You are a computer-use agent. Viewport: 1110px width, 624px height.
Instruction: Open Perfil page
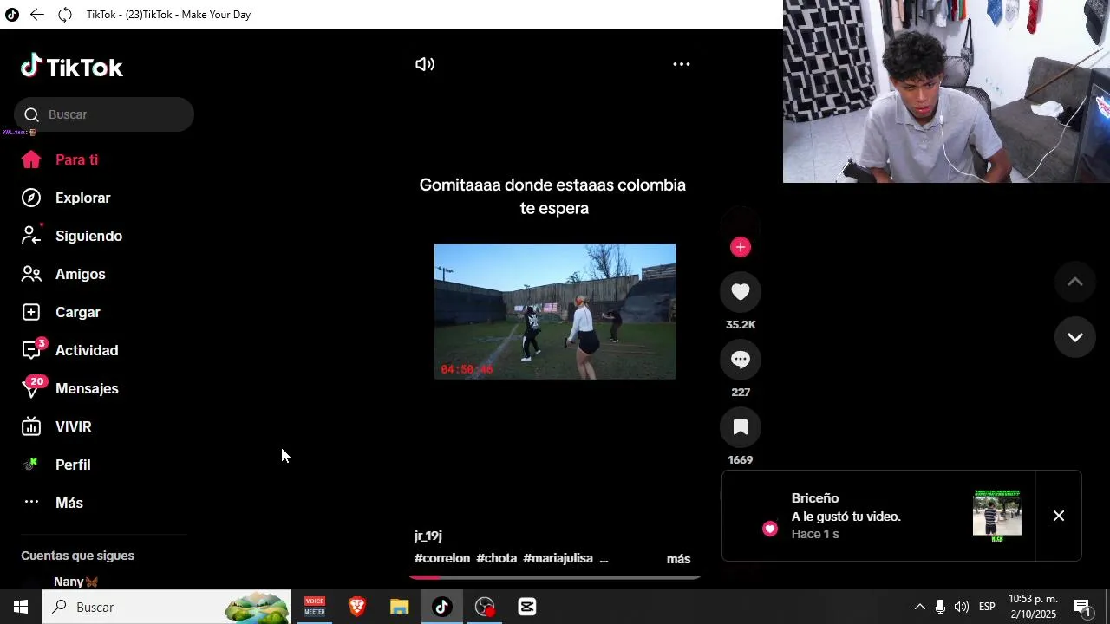(73, 465)
